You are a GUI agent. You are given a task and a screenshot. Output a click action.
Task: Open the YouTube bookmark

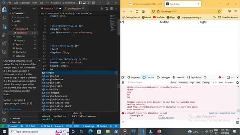tap(159, 17)
